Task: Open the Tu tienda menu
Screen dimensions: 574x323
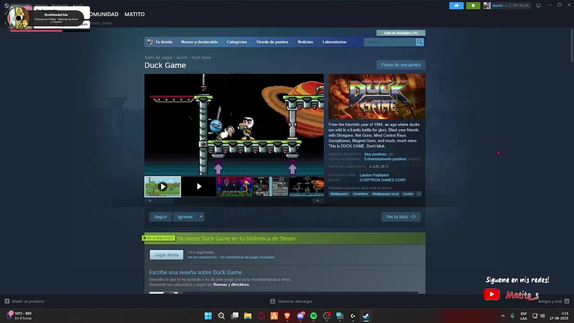Action: point(160,42)
